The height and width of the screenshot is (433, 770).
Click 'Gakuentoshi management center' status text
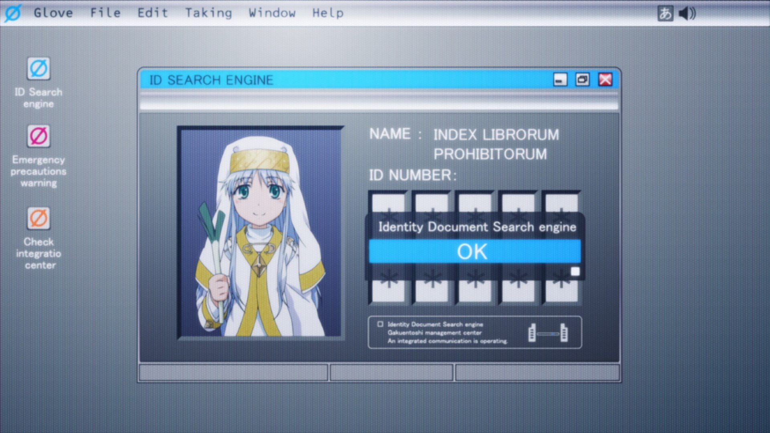pyautogui.click(x=435, y=333)
